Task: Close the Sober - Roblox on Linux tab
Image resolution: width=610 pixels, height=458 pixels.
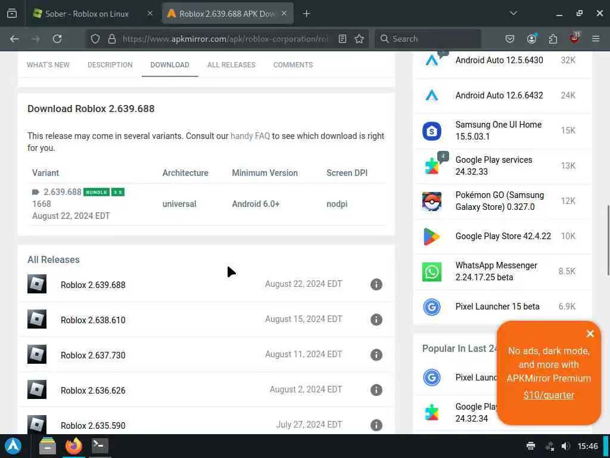Action: [x=150, y=14]
